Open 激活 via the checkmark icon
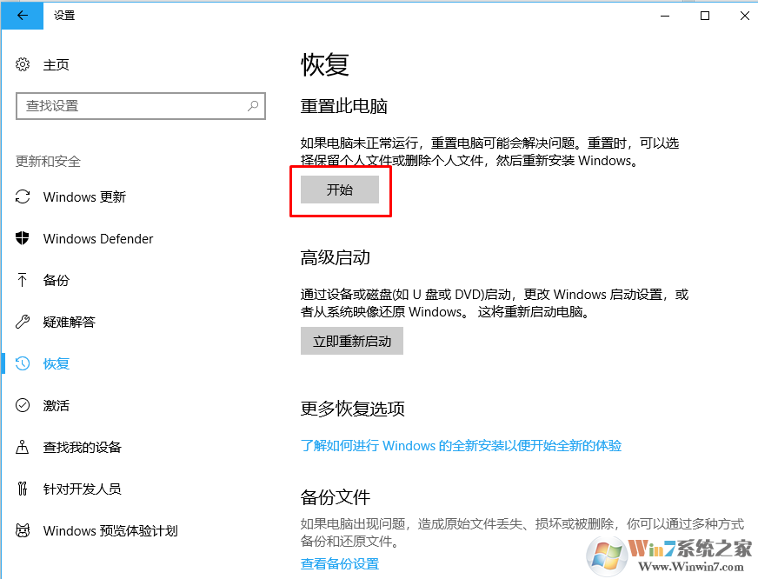 (22, 405)
